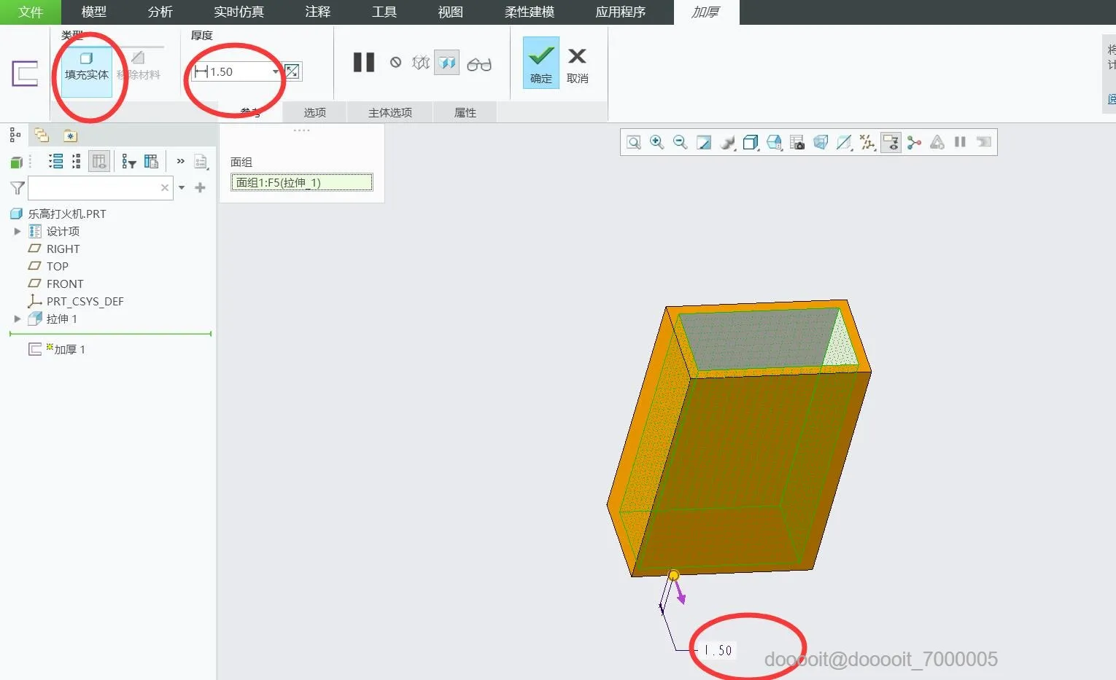Image resolution: width=1116 pixels, height=680 pixels.
Task: Toggle the spin center icon
Action: point(914,142)
